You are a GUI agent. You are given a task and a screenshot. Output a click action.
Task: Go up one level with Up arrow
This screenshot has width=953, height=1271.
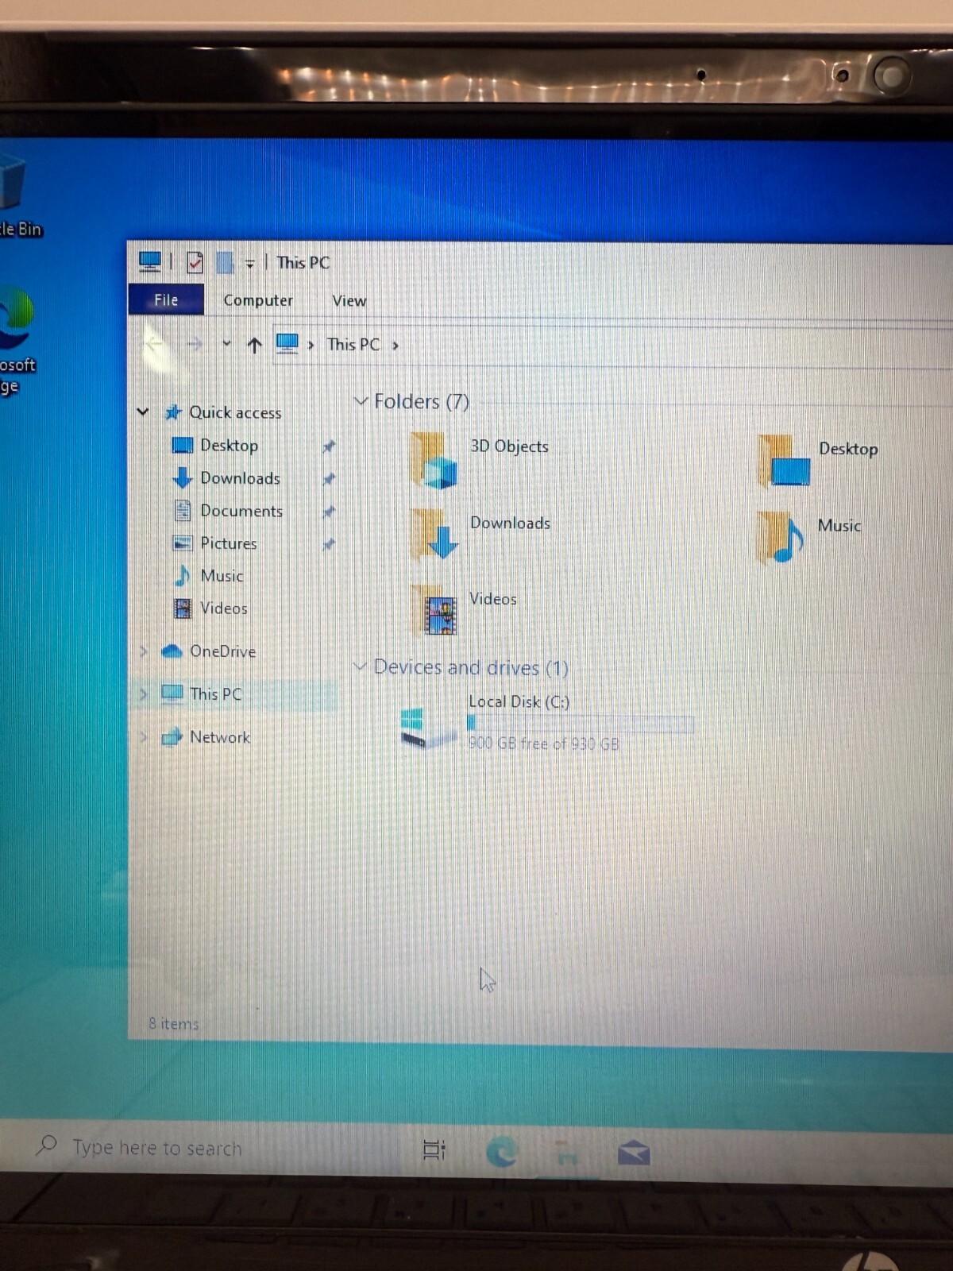(254, 344)
